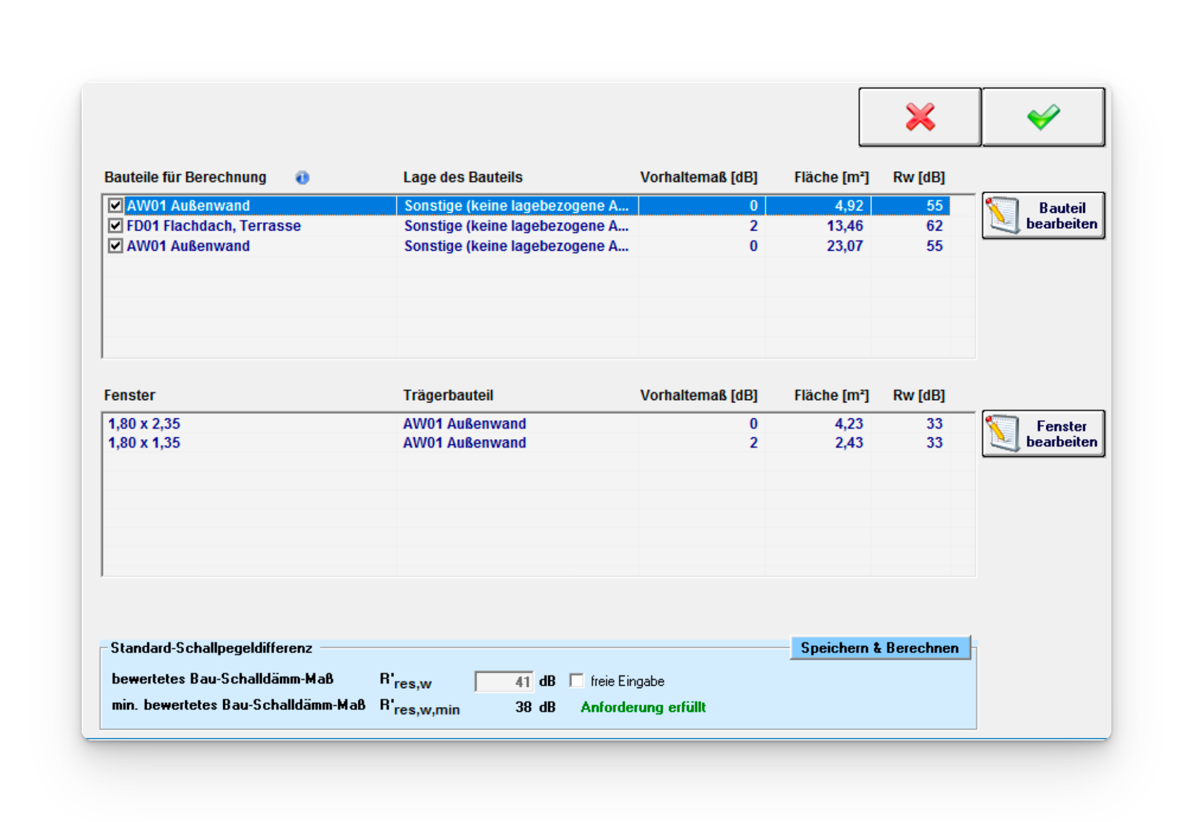Uncheck the selected AW01 Außenwand checkbox

click(115, 206)
